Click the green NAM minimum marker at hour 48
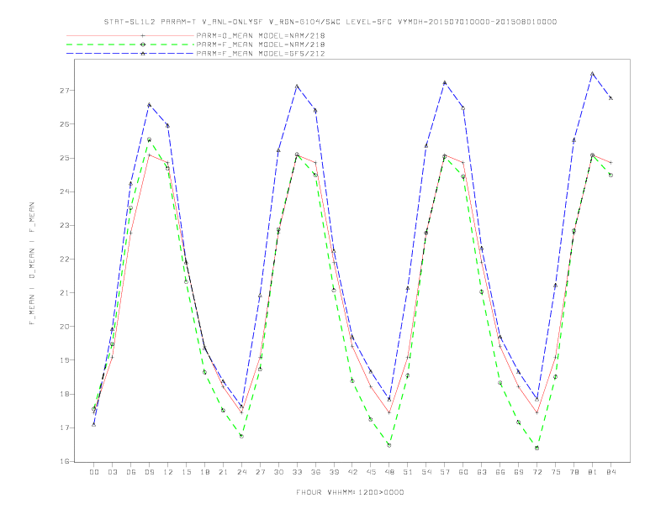The height and width of the screenshot is (514, 666). tap(389, 445)
